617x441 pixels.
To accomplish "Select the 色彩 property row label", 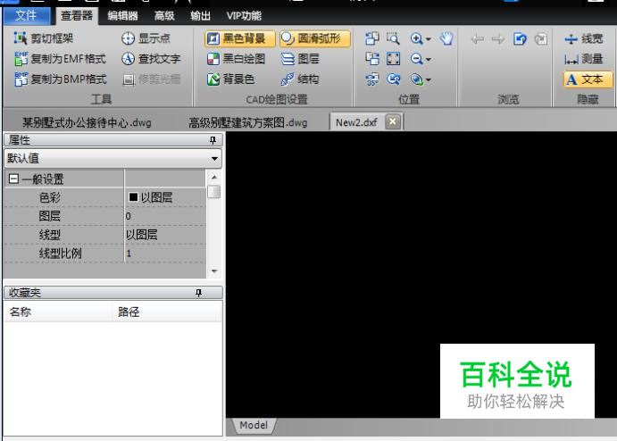I will (x=50, y=197).
